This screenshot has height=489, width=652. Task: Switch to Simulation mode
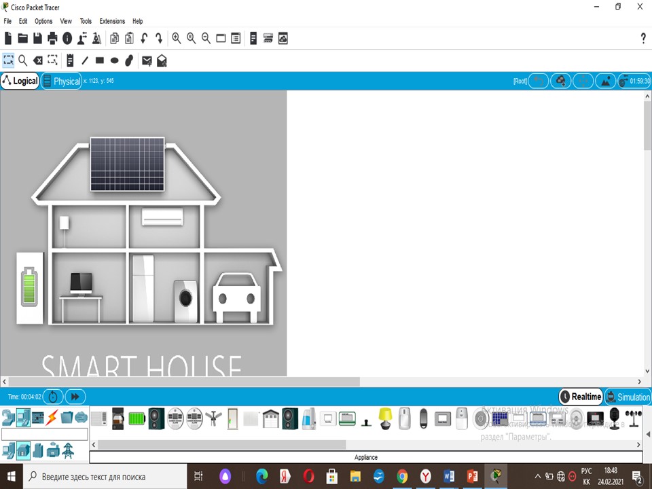click(x=628, y=397)
